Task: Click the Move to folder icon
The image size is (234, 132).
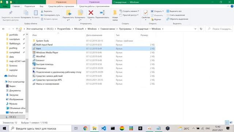Action: (68, 13)
